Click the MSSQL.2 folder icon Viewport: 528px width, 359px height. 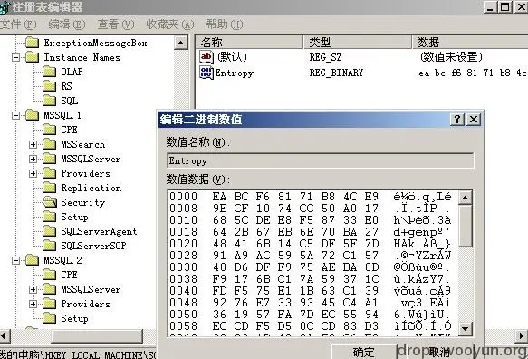point(33,260)
